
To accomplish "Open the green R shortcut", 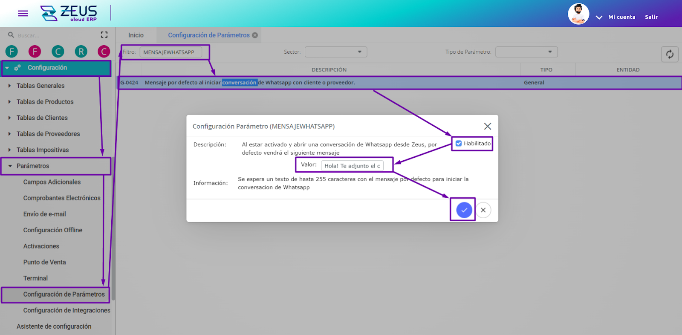I will point(81,52).
